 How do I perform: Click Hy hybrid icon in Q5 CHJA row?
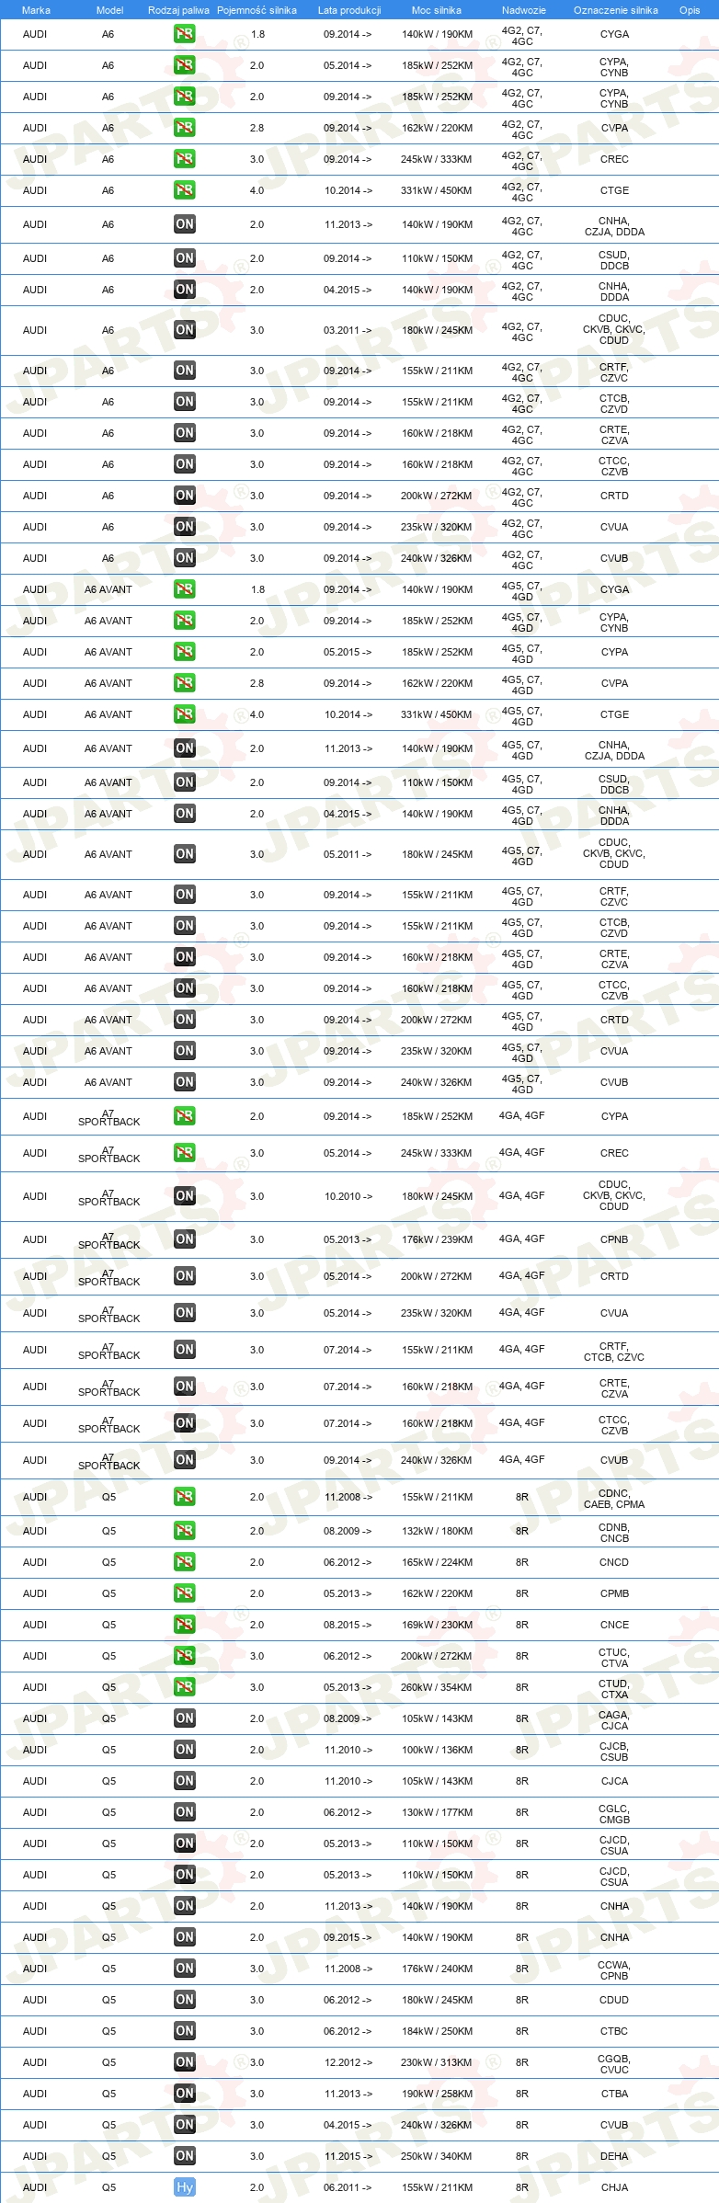(x=185, y=2187)
